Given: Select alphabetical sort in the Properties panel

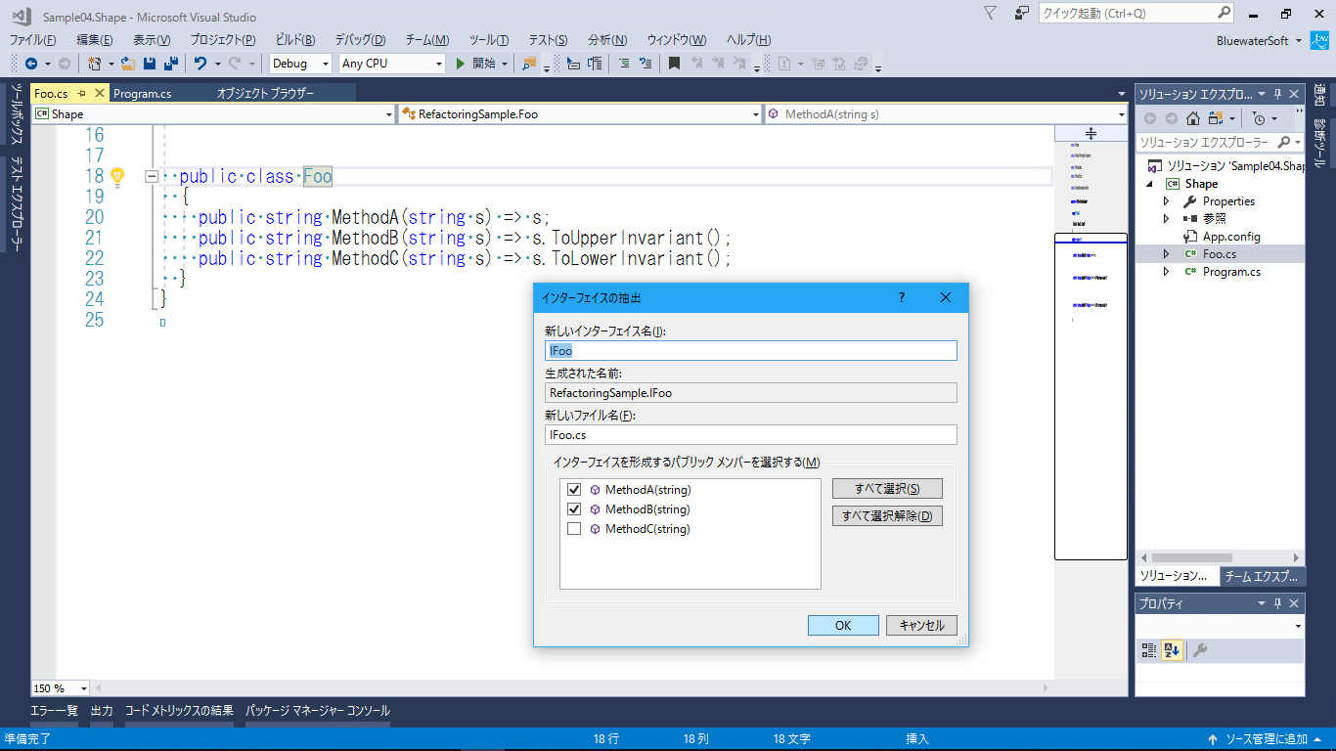Looking at the screenshot, I should coord(1172,649).
